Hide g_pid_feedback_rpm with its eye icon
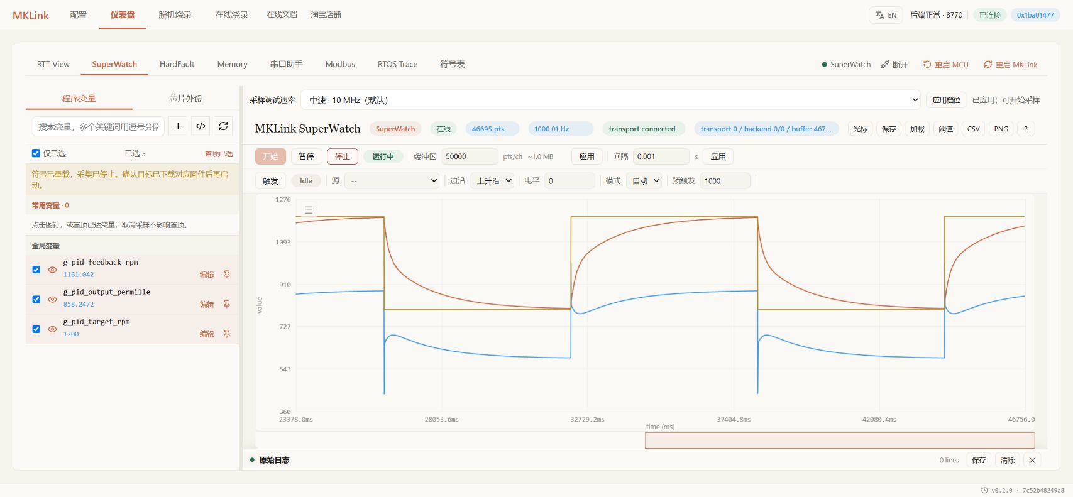Image resolution: width=1073 pixels, height=497 pixels. click(x=53, y=270)
